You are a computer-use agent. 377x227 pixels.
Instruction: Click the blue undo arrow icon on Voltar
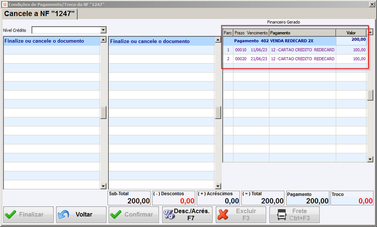coord(63,214)
